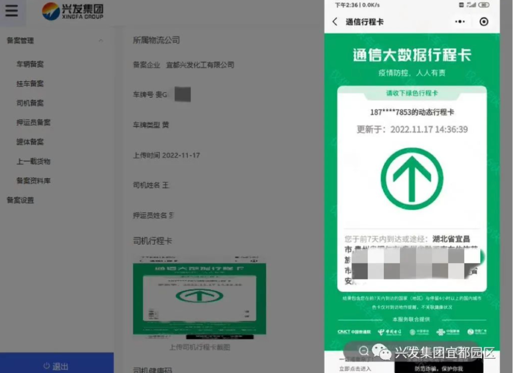Open 备案资料库 in the sidebar
The width and height of the screenshot is (513, 373).
(x=33, y=181)
